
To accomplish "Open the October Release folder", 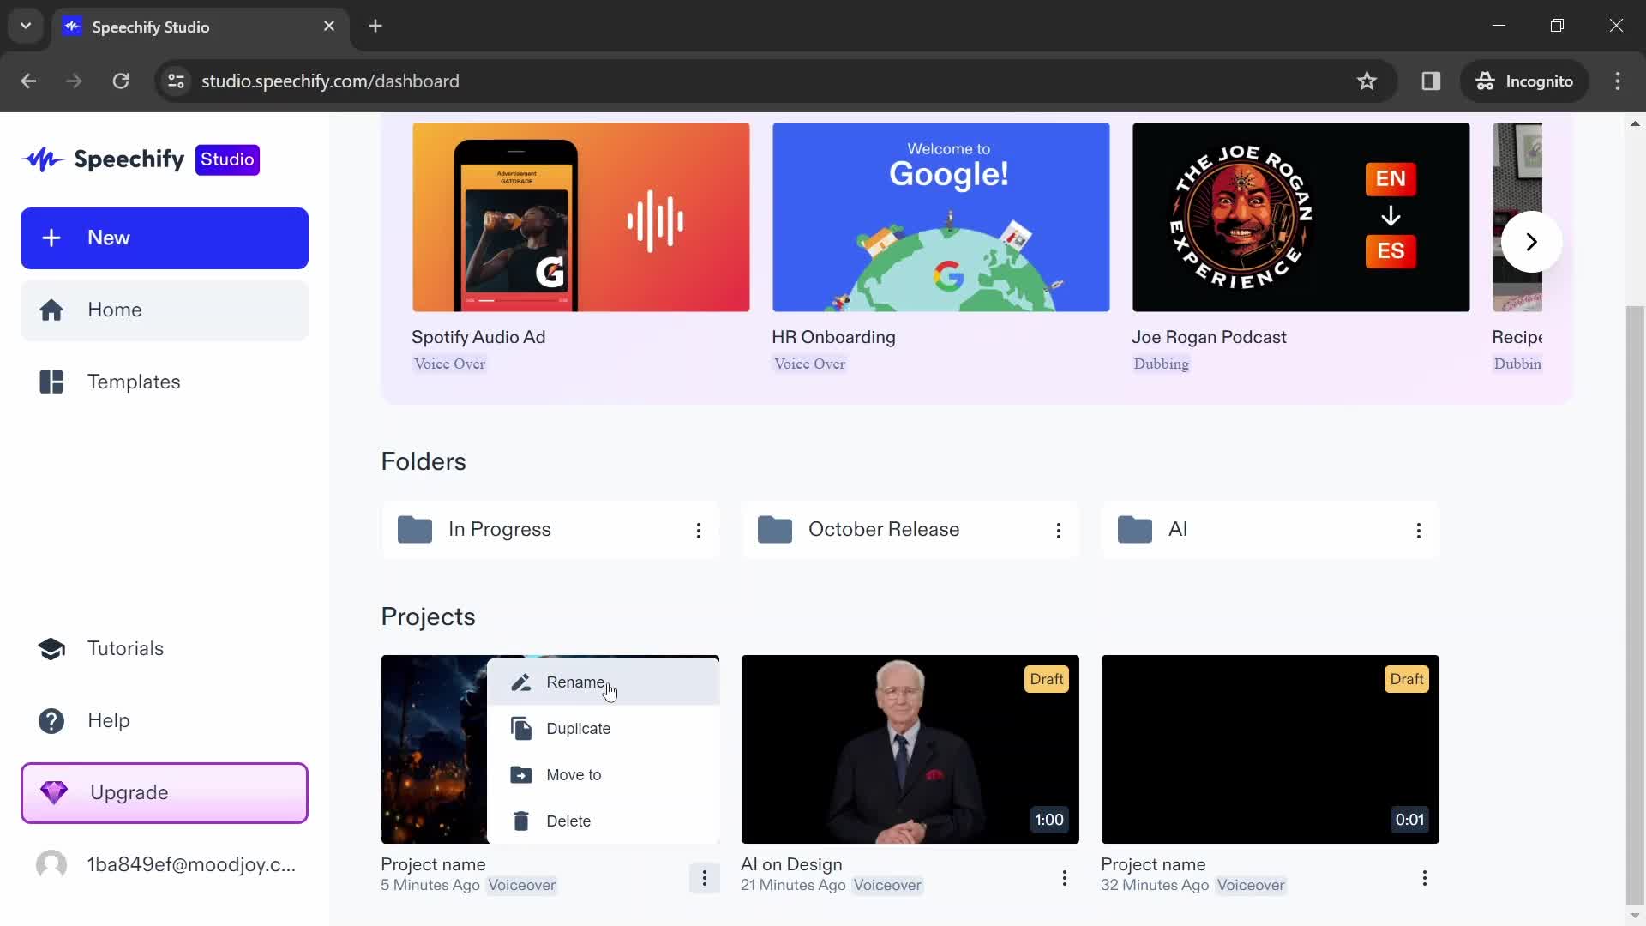I will (910, 530).
